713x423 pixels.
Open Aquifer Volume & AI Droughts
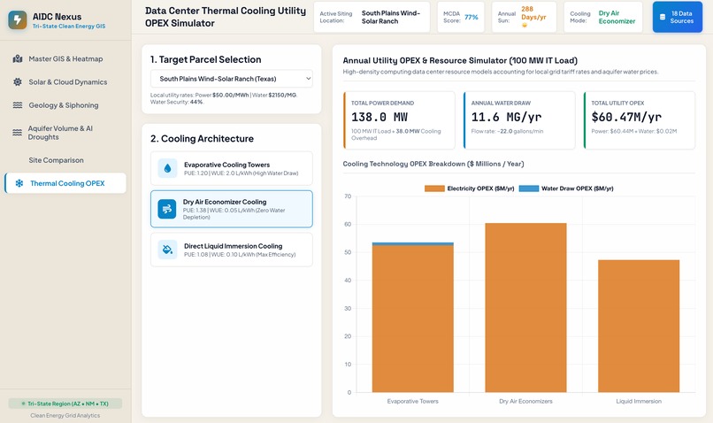point(65,133)
